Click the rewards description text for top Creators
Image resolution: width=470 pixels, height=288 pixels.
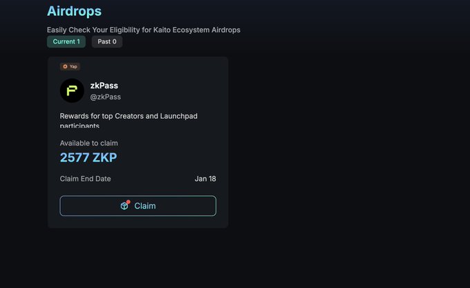129,116
